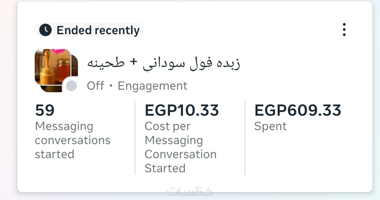Viewport: 380px width, 200px height.
Task: Select the EGP10.33 cost value
Action: click(x=182, y=110)
